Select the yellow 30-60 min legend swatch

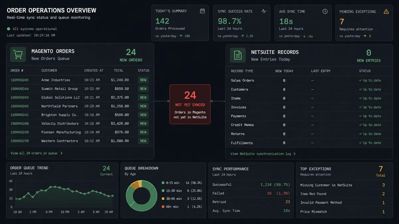[x=163, y=199]
